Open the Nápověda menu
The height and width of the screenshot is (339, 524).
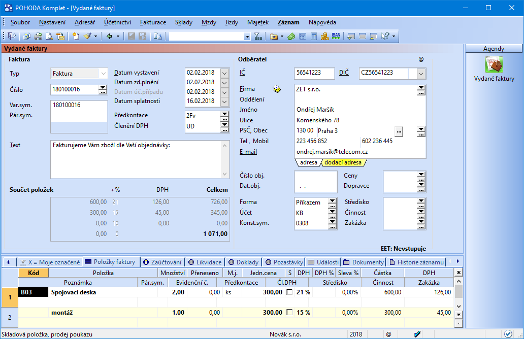pyautogui.click(x=322, y=22)
